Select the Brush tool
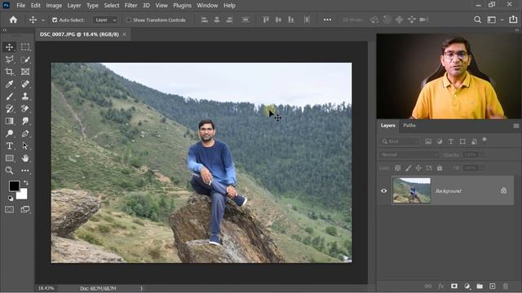Image resolution: width=522 pixels, height=293 pixels. (9, 96)
